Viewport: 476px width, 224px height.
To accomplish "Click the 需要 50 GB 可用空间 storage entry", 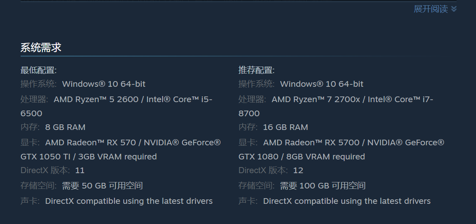I will tap(102, 186).
